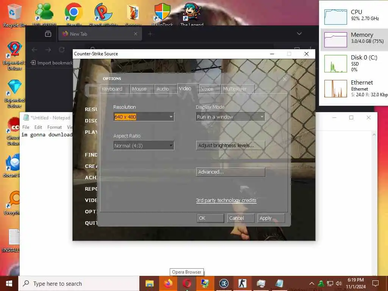Switch to Notepad in the taskbar
This screenshot has height=291, width=388.
[279, 283]
